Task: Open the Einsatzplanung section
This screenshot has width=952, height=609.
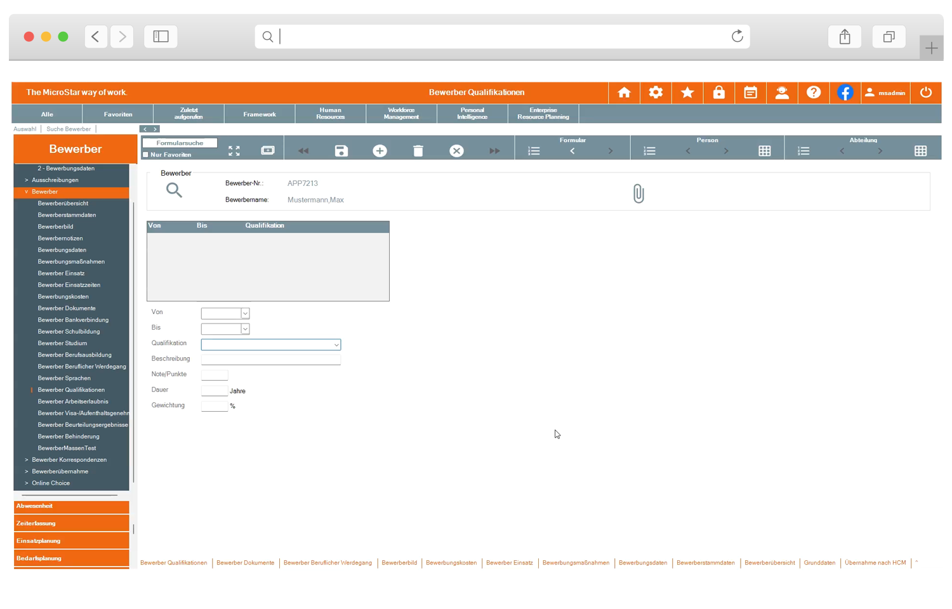Action: (71, 540)
